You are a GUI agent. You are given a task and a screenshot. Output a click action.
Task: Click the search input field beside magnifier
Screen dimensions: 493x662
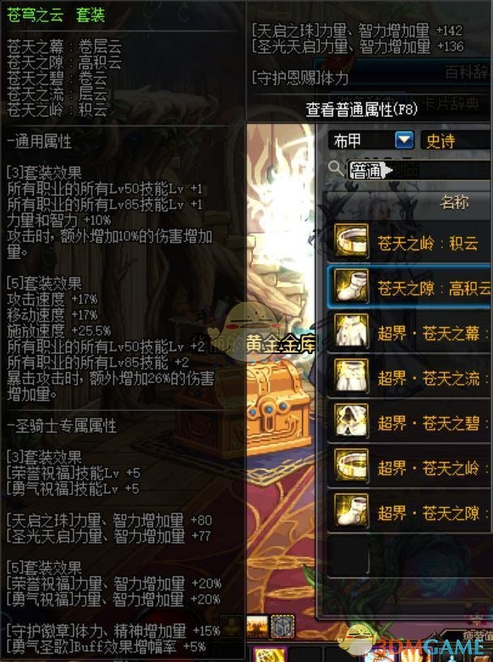click(x=418, y=171)
